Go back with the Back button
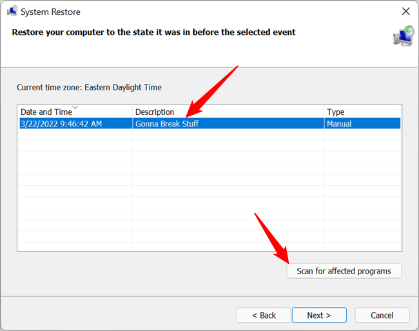The height and width of the screenshot is (331, 419). pyautogui.click(x=264, y=315)
